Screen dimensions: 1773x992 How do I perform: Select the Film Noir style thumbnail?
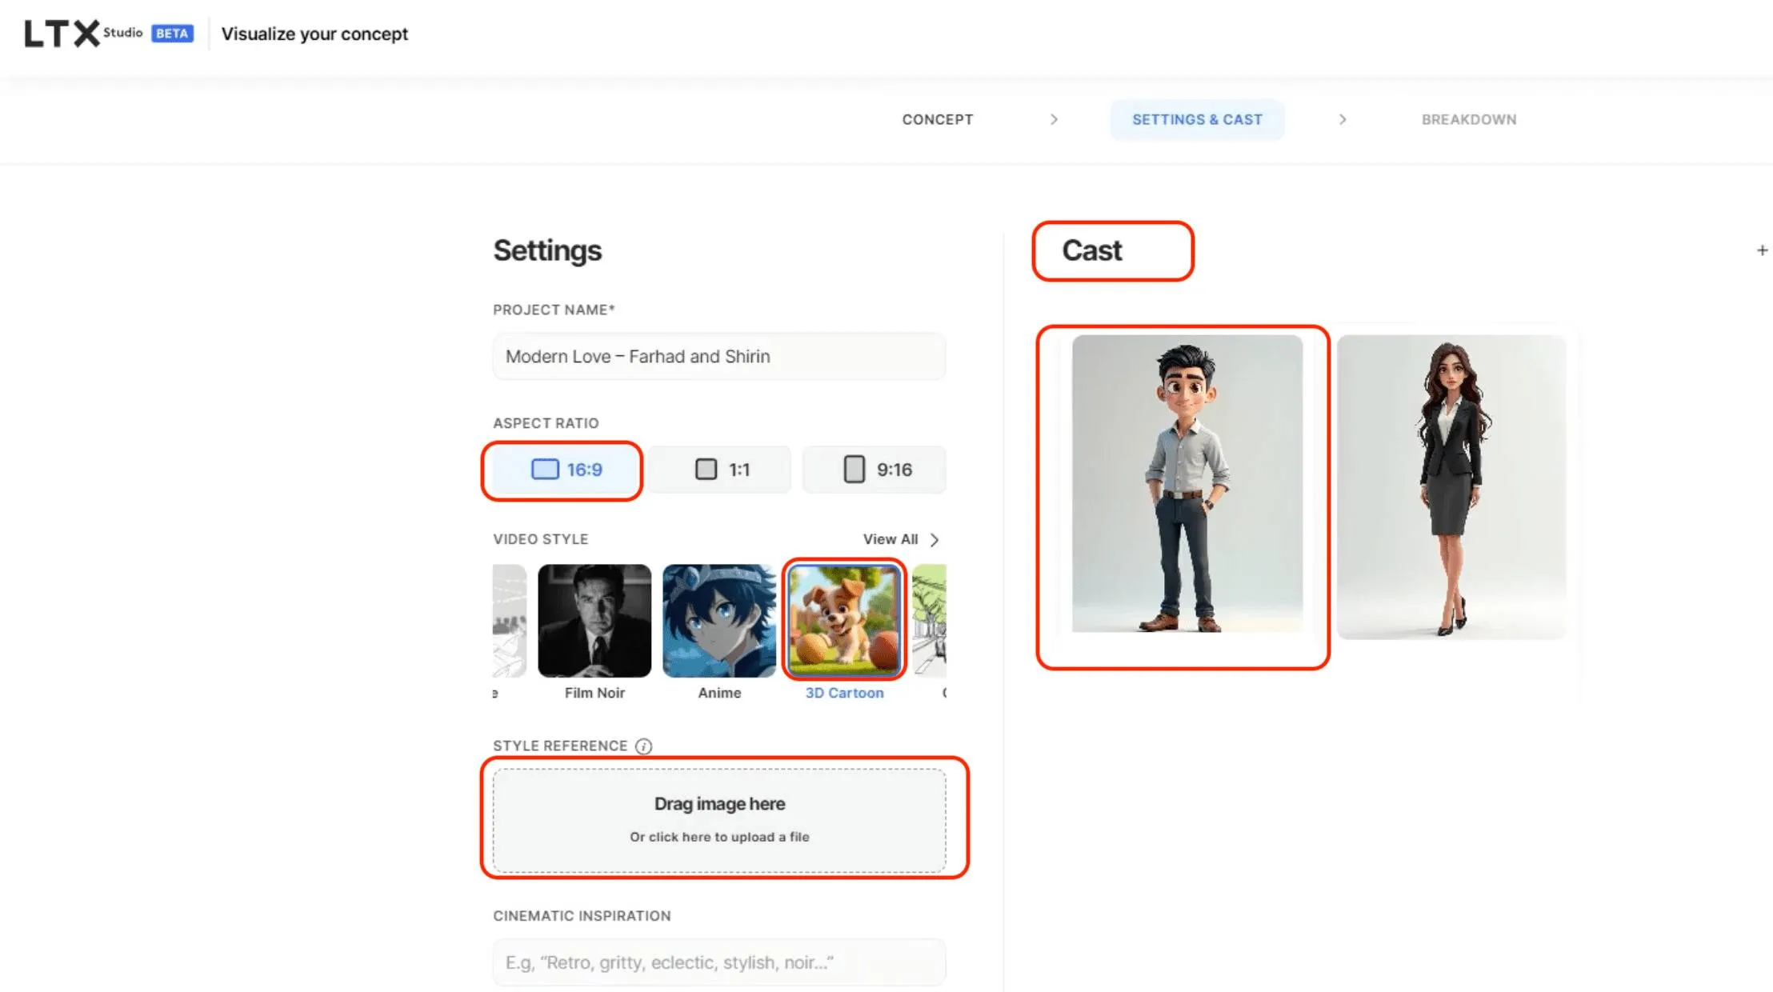[x=594, y=621]
